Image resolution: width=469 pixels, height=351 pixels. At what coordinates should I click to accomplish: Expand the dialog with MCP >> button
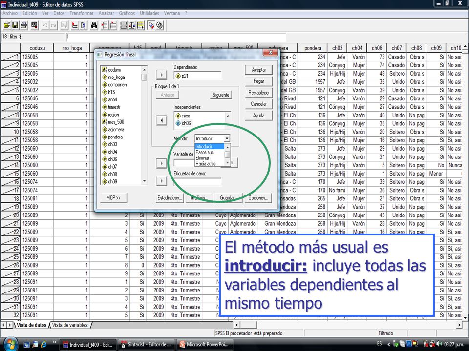(x=114, y=197)
